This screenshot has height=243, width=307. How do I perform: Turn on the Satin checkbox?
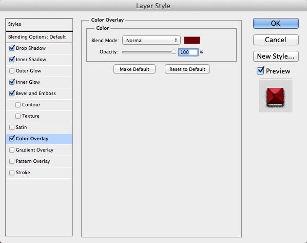[12, 127]
